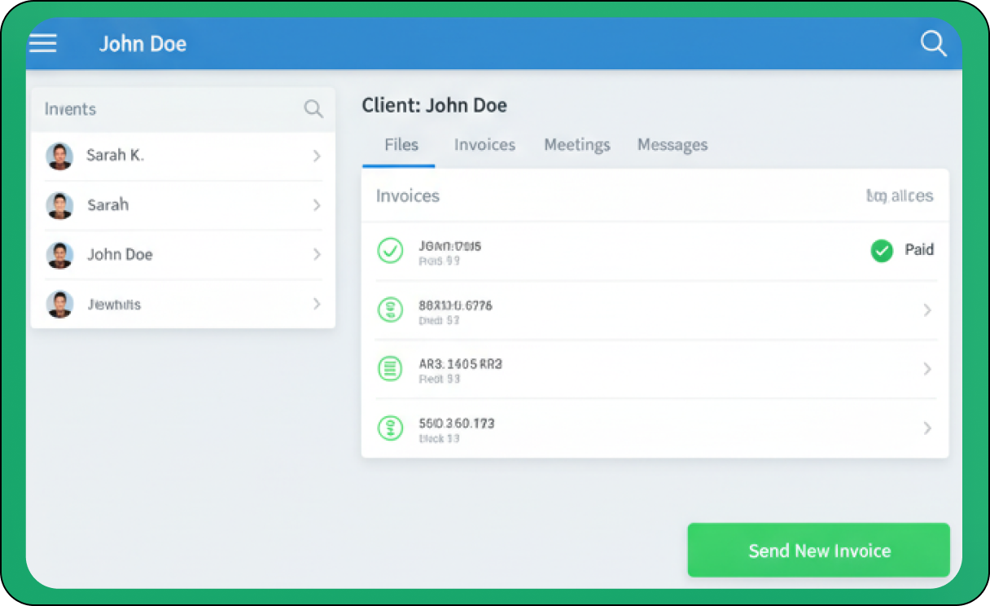The height and width of the screenshot is (606, 990).
Task: Click search icon in the Invents panel
Action: pyautogui.click(x=313, y=109)
